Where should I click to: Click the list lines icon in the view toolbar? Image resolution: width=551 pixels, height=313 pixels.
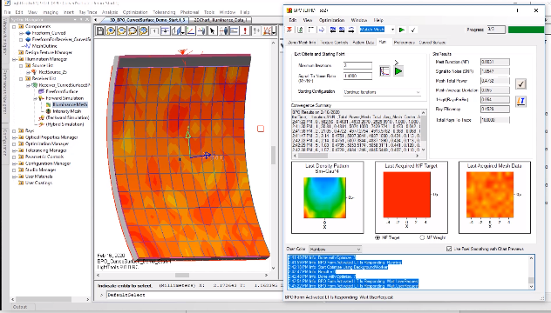pyautogui.click(x=234, y=30)
